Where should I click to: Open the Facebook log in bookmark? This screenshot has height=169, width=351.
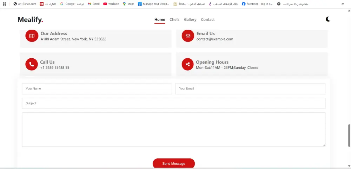257,4
